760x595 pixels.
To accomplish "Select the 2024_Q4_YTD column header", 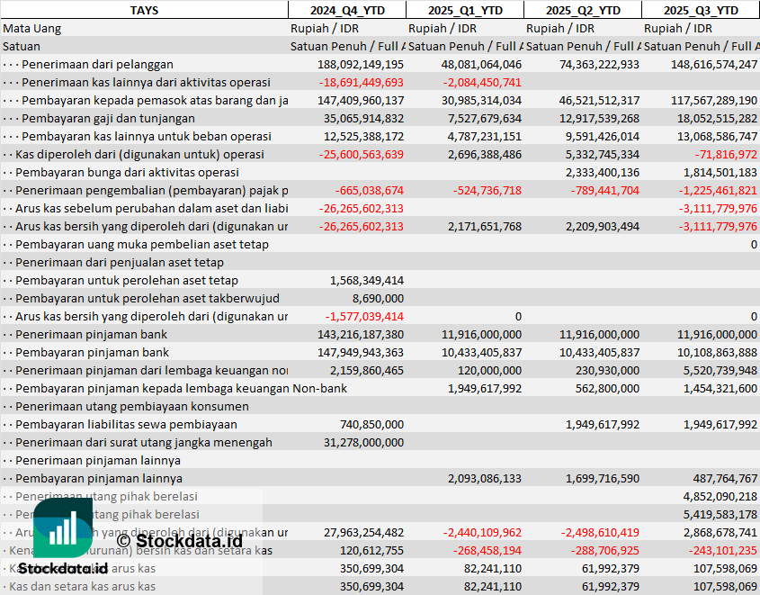I will (x=346, y=10).
